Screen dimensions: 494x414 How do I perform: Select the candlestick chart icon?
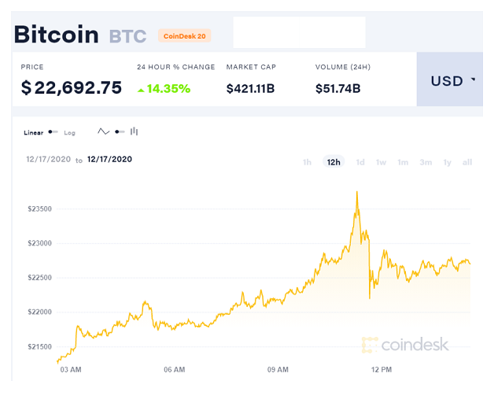[x=135, y=131]
